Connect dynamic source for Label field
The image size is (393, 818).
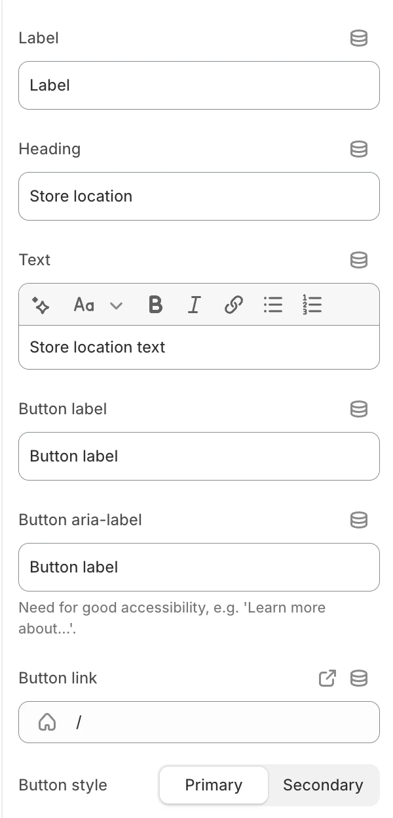pos(359,39)
